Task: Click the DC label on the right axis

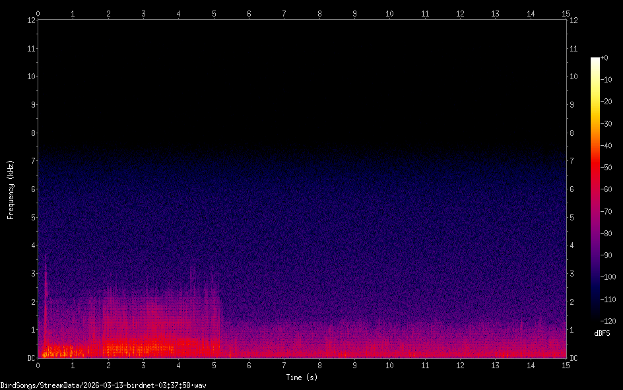Action: [x=574, y=358]
